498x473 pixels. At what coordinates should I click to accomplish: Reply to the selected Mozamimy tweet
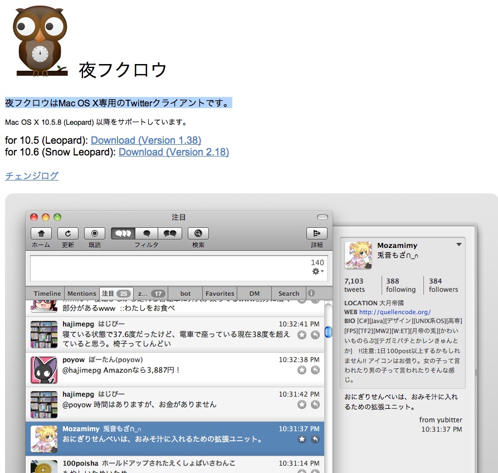pos(315,439)
